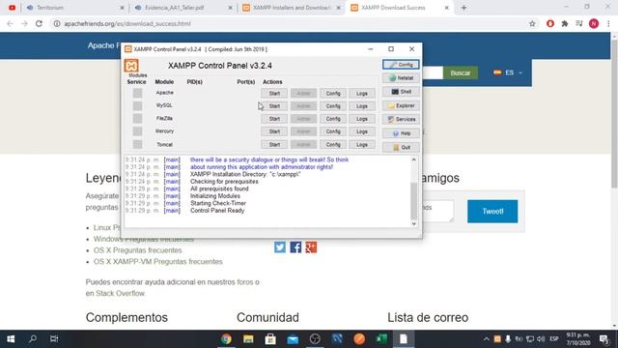The image size is (618, 348).
Task: Open Netstat in the XAMPP panel
Action: (x=401, y=78)
